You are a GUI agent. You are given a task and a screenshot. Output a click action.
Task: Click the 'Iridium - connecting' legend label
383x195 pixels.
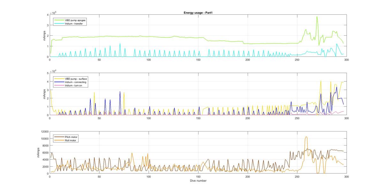(x=75, y=82)
